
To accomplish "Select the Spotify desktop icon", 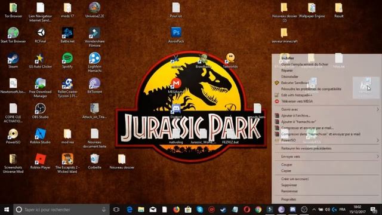I will (x=67, y=60).
